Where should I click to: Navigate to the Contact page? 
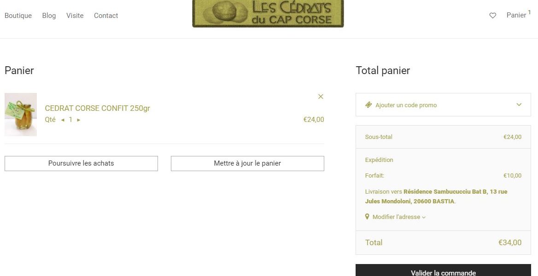[x=106, y=16]
